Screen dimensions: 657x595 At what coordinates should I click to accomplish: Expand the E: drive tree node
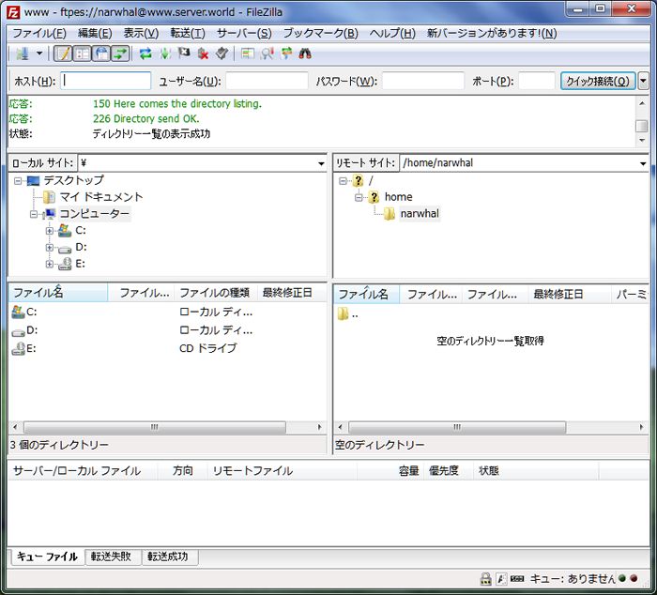point(50,264)
